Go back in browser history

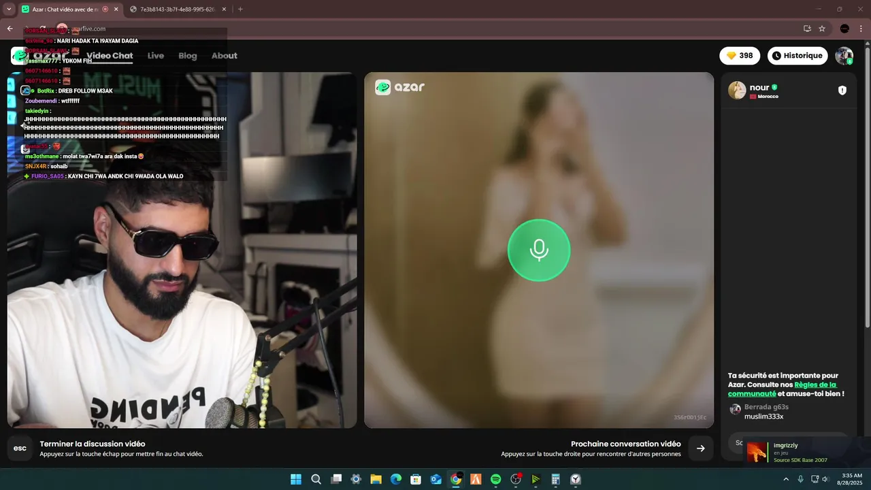(10, 29)
